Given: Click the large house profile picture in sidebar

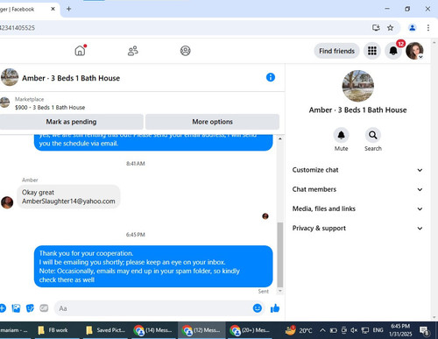Looking at the screenshot, I should 357,86.
